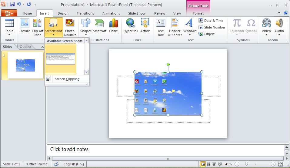Open the Clip Art Pane
This screenshot has height=168, width=290.
pos(37,26)
